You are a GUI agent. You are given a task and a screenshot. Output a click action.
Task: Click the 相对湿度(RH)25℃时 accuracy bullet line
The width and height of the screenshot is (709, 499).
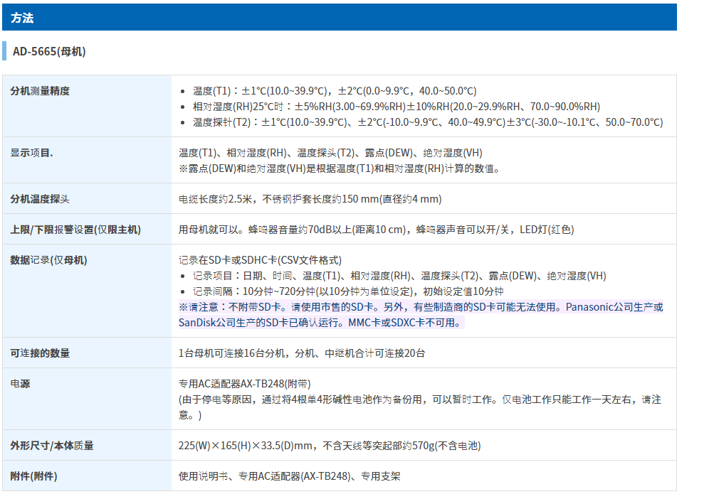click(396, 107)
